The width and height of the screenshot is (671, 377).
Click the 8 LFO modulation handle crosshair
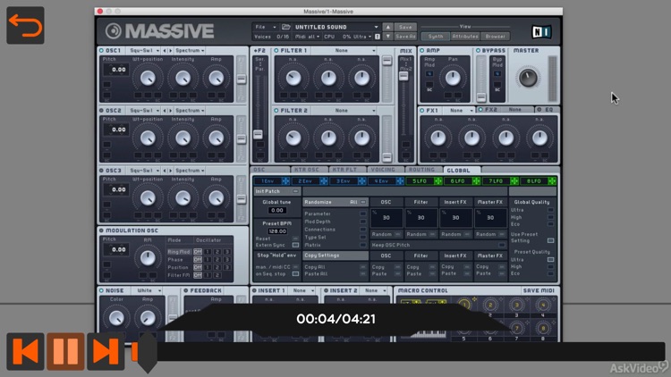552,181
